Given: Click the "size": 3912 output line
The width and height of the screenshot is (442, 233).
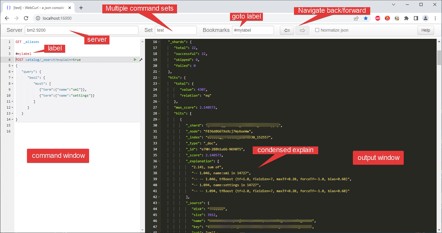Looking at the screenshot, I should [x=204, y=215].
